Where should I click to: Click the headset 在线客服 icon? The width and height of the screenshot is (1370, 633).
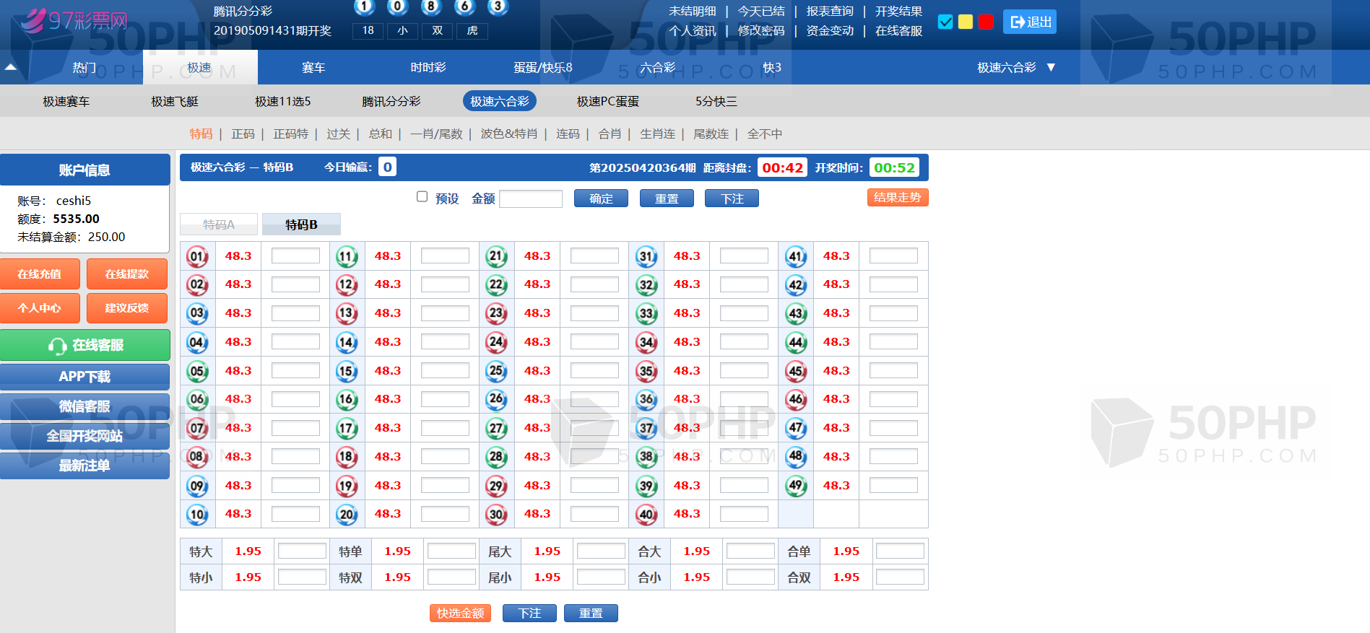pyautogui.click(x=58, y=346)
